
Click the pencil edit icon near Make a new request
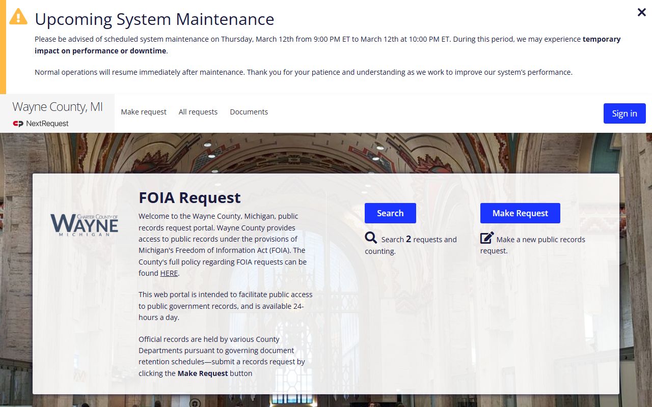pyautogui.click(x=487, y=238)
